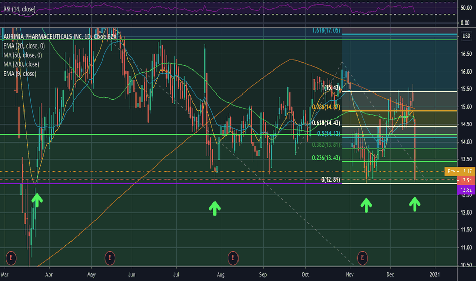Viewport: 476px width, 281px height.
Task: Click the 2021 label on time axis
Action: (435, 275)
